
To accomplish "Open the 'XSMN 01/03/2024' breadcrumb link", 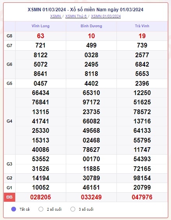I will tap(106, 16).
